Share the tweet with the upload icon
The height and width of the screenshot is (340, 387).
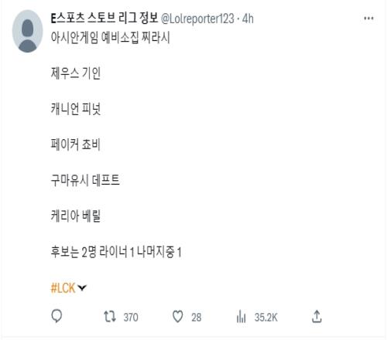pos(317,317)
